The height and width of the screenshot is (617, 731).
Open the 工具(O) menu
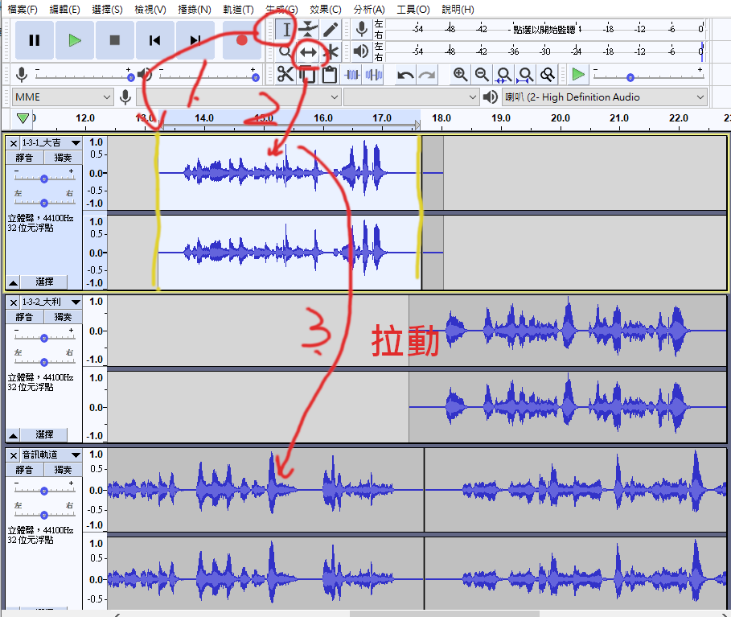413,10
